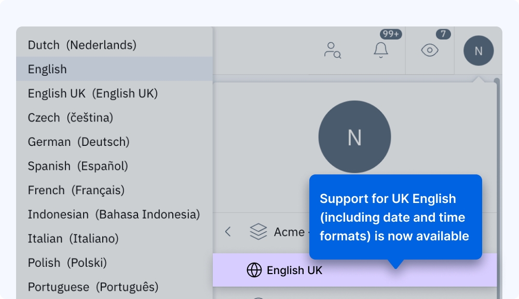Switch language to German (Deutsch)
This screenshot has width=519, height=299.
point(78,142)
